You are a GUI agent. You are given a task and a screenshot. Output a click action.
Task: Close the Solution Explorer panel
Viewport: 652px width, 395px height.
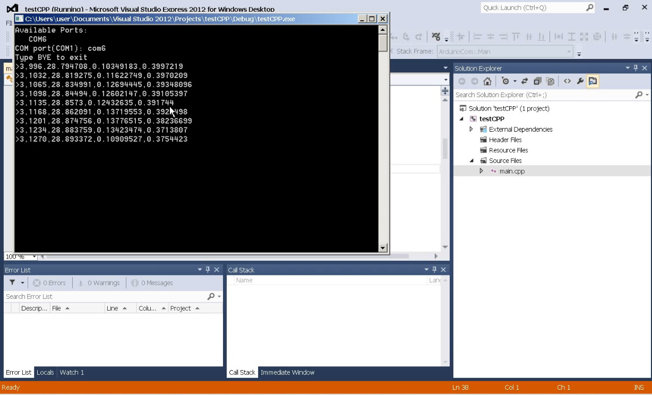click(x=645, y=68)
